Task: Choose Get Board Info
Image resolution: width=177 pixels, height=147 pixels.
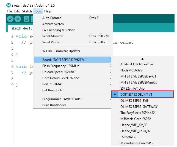Action: pyautogui.click(x=73, y=90)
